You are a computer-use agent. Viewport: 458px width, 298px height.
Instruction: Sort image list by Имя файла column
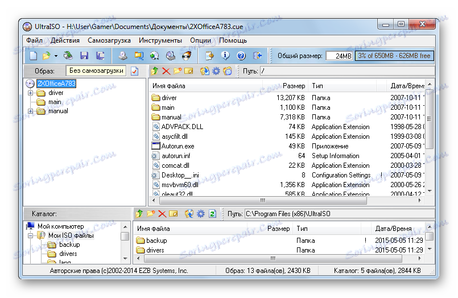[206, 86]
